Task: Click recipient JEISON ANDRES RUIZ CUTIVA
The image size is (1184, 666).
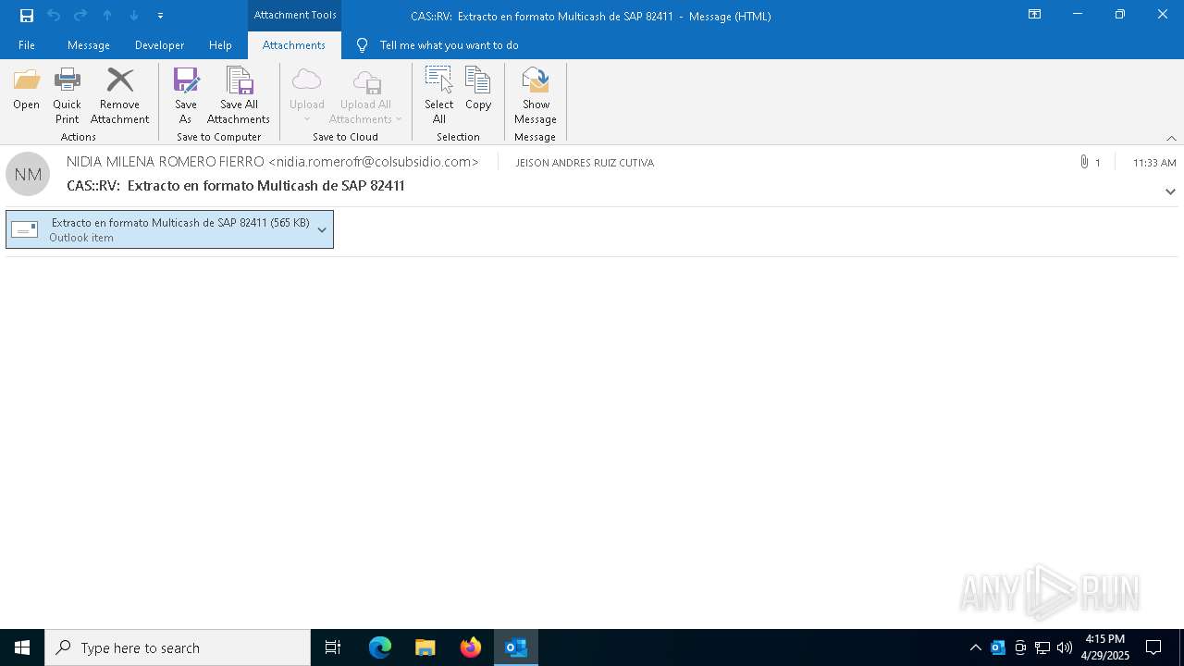Action: point(585,163)
